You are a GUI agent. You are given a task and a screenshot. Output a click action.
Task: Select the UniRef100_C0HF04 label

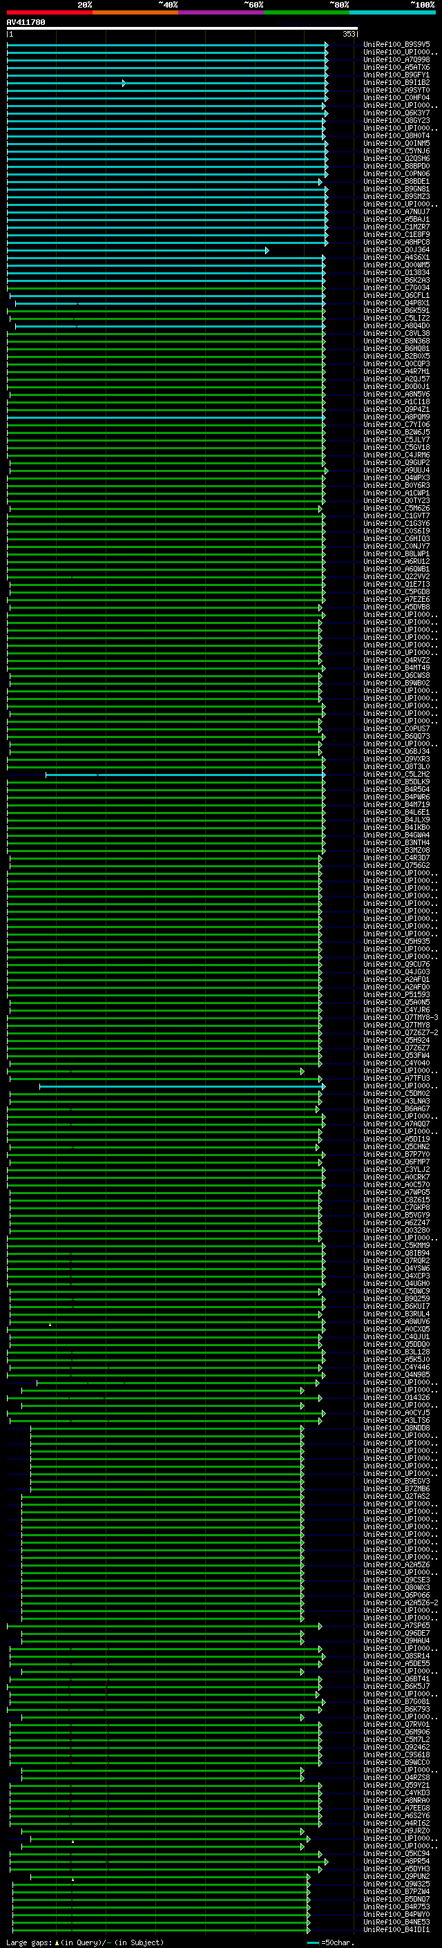396,97
